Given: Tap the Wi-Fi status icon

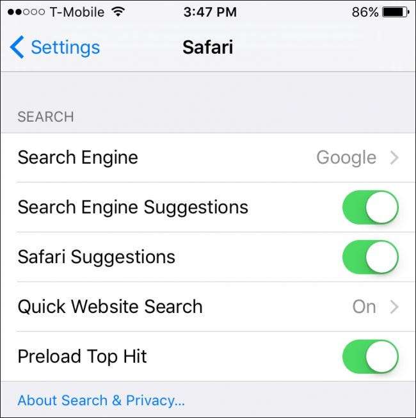Looking at the screenshot, I should pos(118,12).
